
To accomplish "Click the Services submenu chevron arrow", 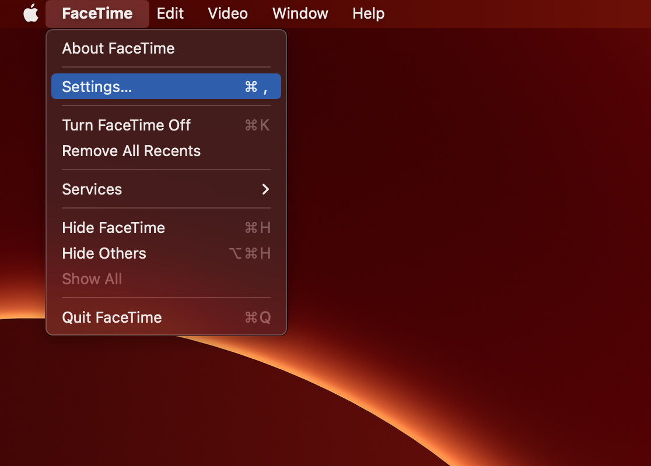I will 265,189.
